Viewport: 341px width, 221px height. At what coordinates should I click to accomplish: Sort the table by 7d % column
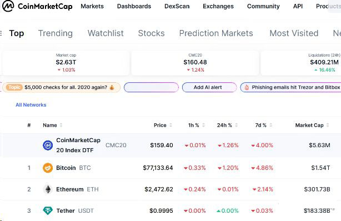click(x=264, y=125)
